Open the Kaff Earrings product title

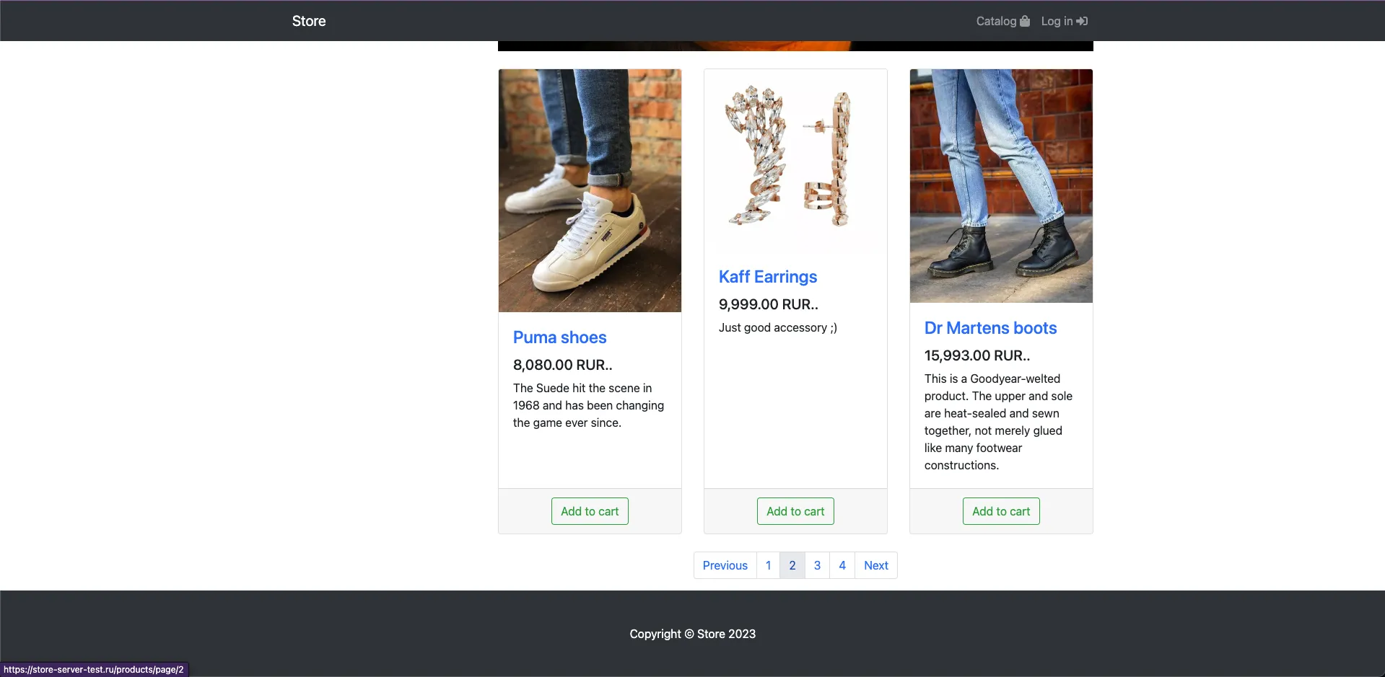768,277
